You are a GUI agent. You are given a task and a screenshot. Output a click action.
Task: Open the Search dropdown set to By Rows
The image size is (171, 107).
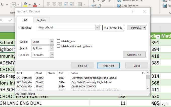pyautogui.click(x=43, y=48)
